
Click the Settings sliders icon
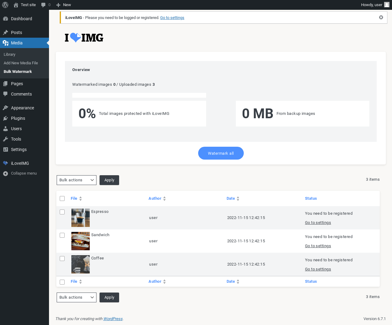click(x=6, y=149)
